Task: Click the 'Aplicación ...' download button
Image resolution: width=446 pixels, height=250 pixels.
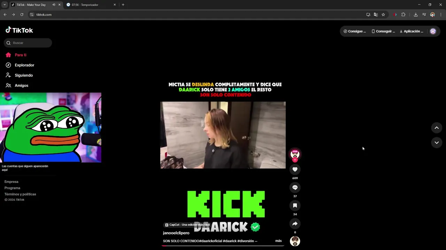Action: [x=412, y=31]
